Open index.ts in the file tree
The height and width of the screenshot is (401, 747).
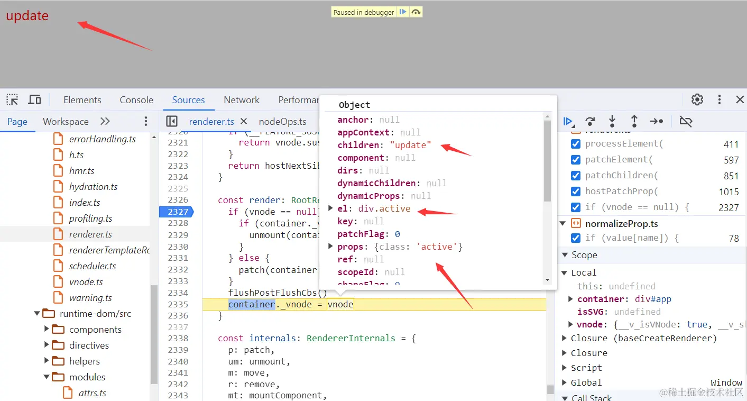pyautogui.click(x=85, y=203)
